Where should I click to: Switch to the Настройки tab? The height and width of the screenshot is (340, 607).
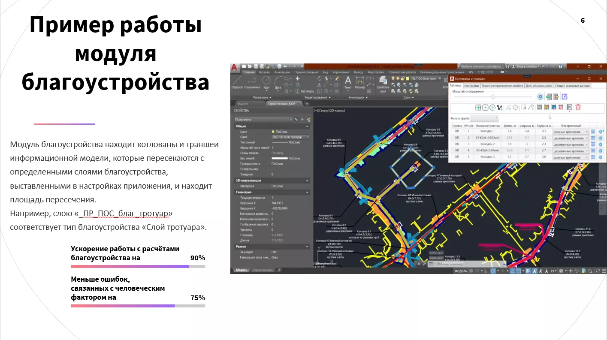coord(472,86)
